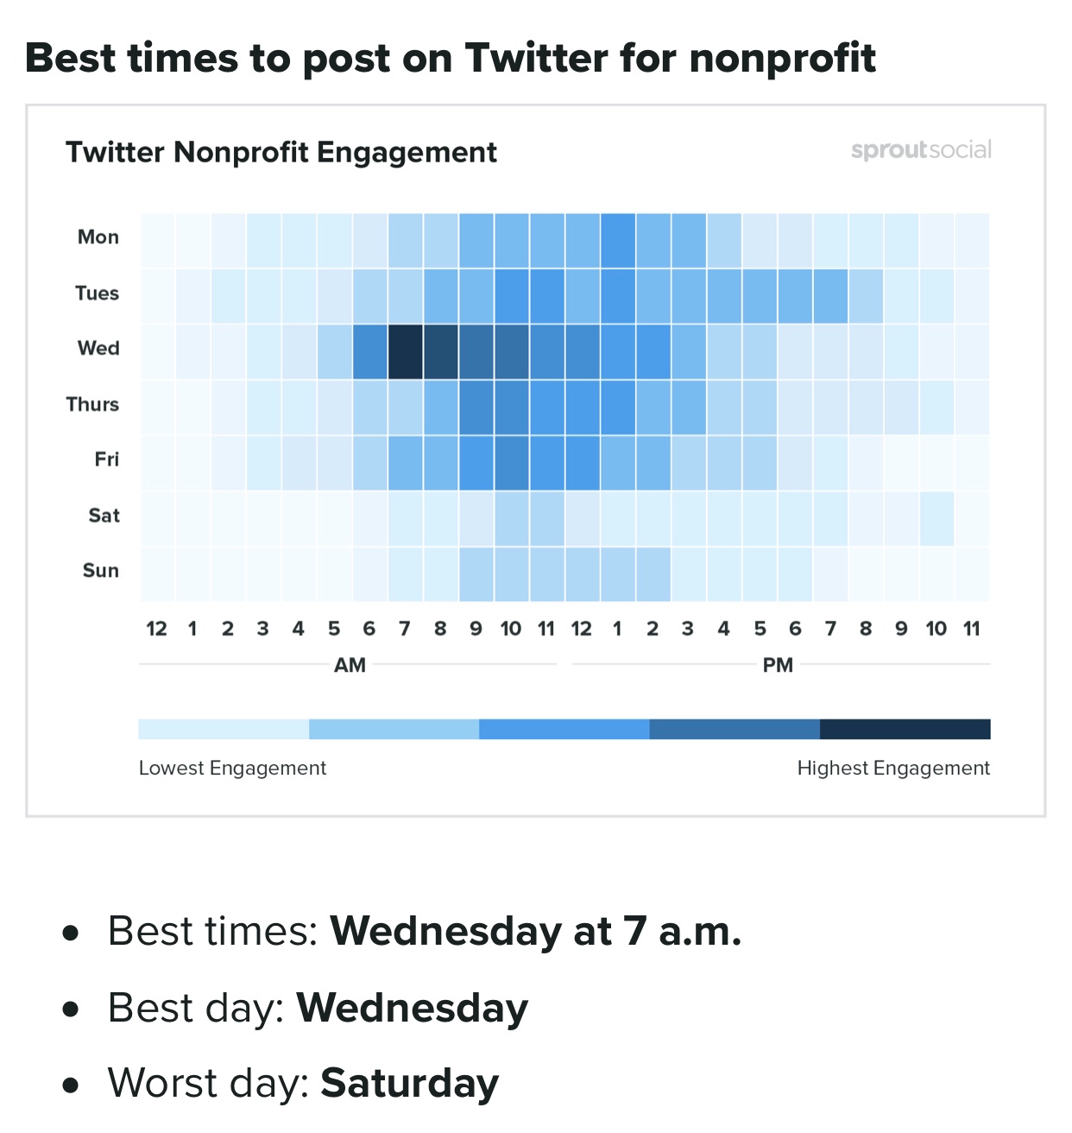The height and width of the screenshot is (1133, 1072).
Task: Click the "Highest Engagement" legend label
Action: 893,768
